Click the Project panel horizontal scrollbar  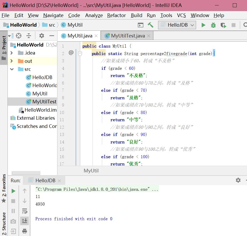[26, 173]
